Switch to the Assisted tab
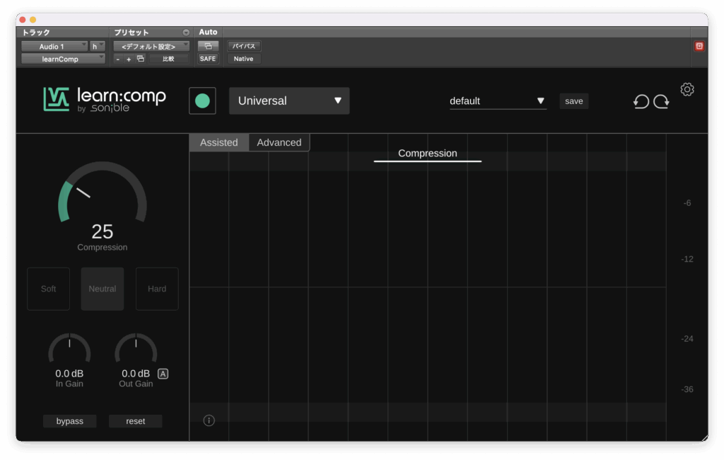The image size is (724, 460). tap(219, 142)
